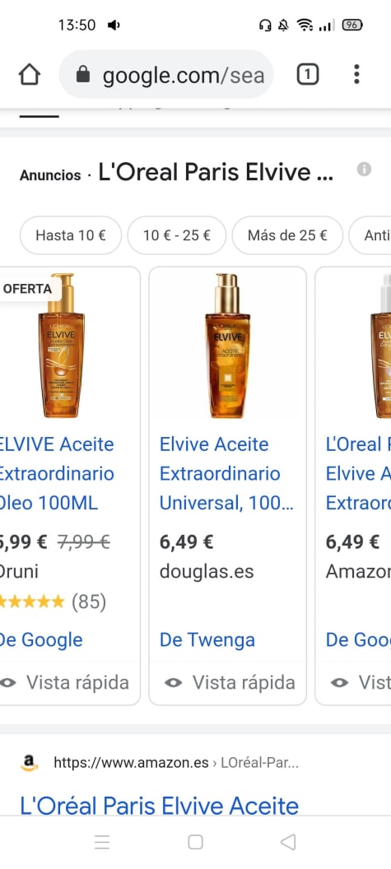Tap the Amazon favicon in search result

pos(30,763)
